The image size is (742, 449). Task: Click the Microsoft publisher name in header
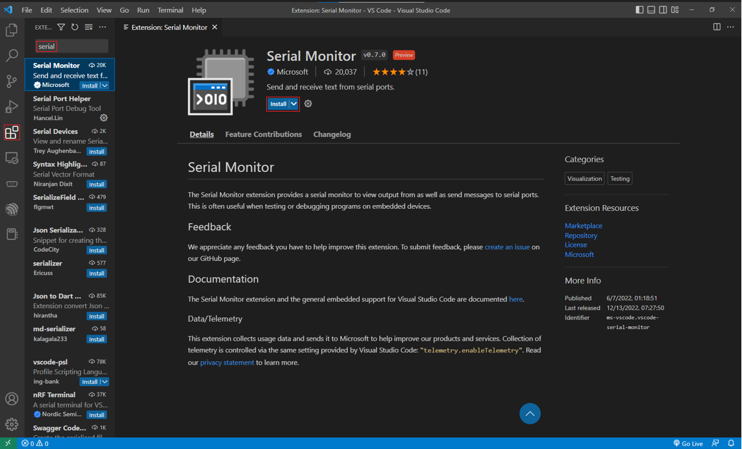click(x=292, y=72)
